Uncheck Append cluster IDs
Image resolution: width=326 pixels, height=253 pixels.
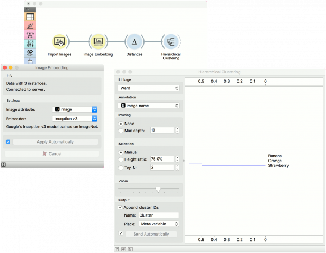[121, 207]
